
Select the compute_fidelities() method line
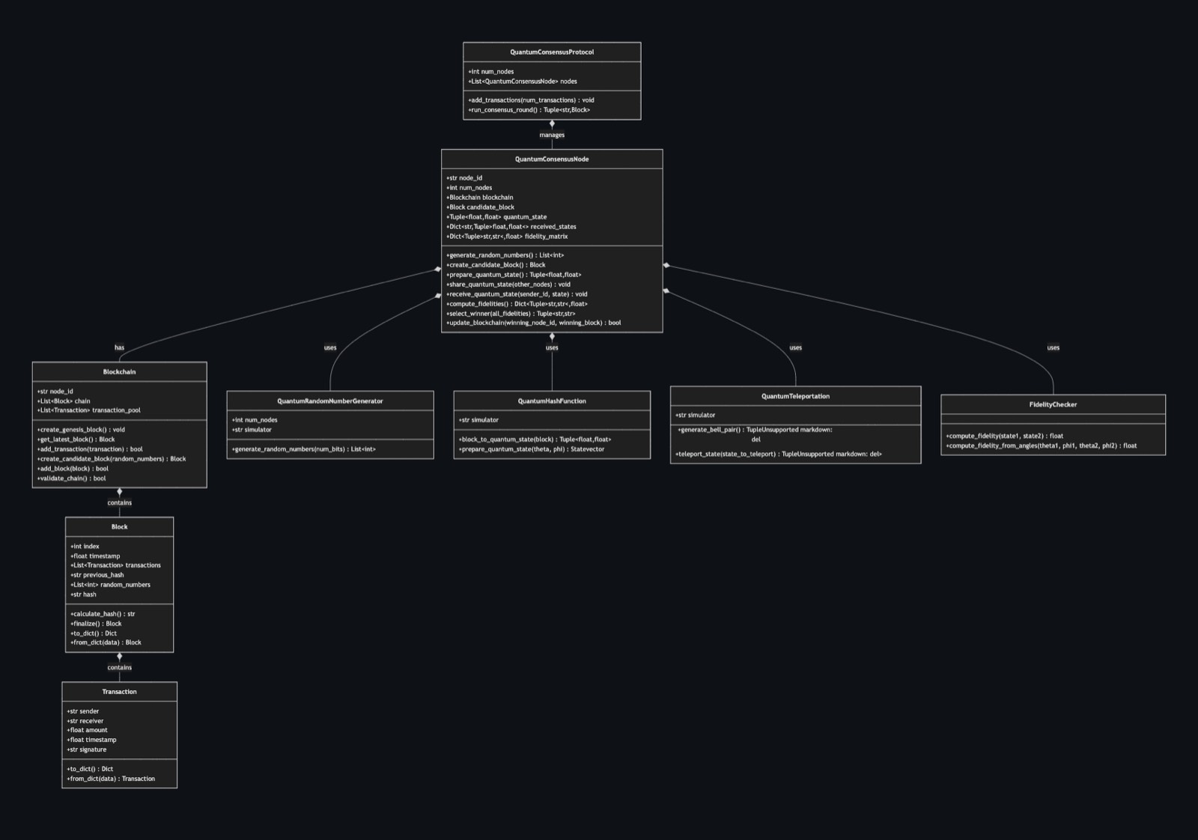tap(517, 304)
